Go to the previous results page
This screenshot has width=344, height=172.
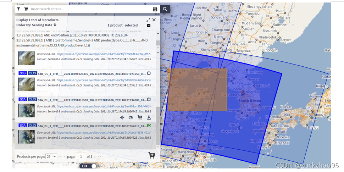(x=65, y=157)
